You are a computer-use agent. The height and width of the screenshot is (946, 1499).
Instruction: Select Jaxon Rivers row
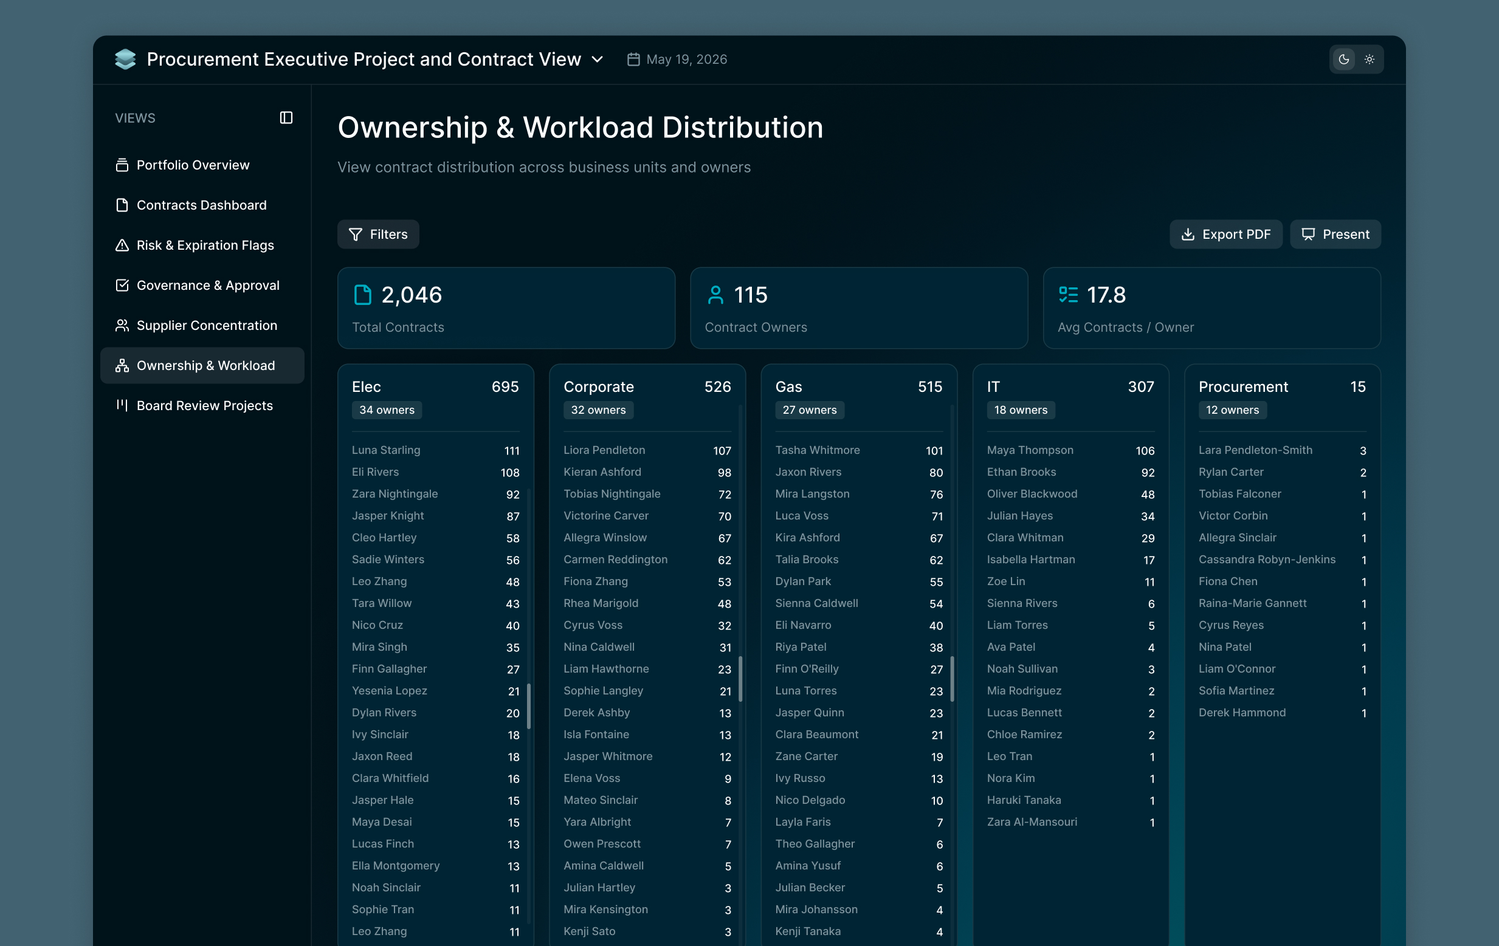[x=858, y=471]
